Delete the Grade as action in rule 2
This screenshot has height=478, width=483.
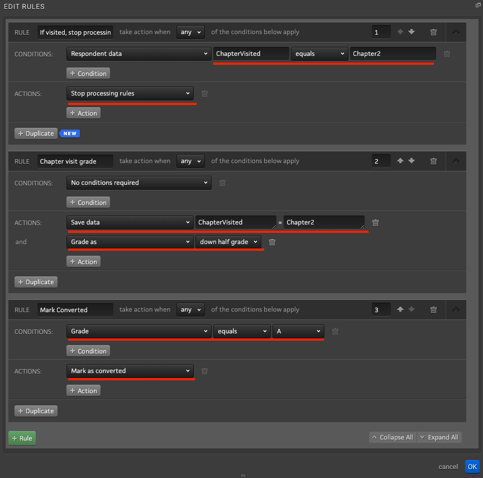pos(272,242)
